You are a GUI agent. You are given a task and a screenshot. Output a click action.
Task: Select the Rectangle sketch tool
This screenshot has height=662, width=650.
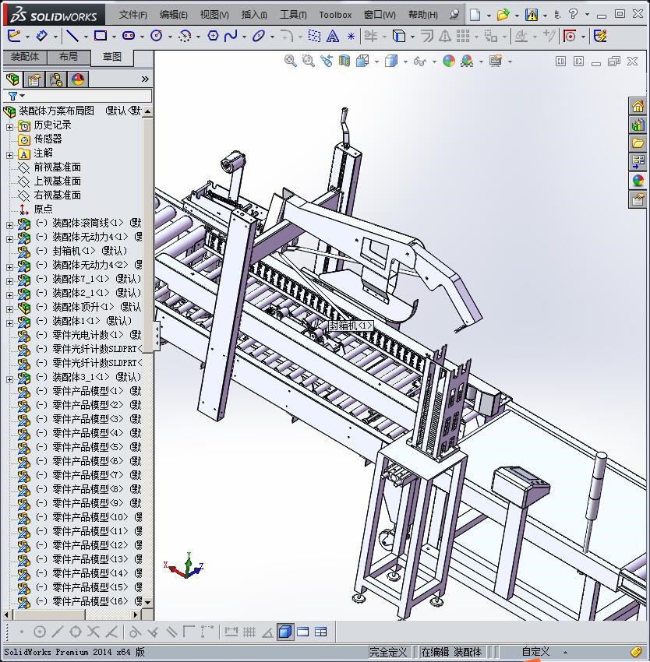[100, 36]
